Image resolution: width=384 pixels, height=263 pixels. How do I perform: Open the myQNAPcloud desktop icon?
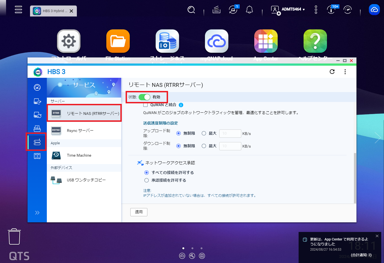point(217,41)
